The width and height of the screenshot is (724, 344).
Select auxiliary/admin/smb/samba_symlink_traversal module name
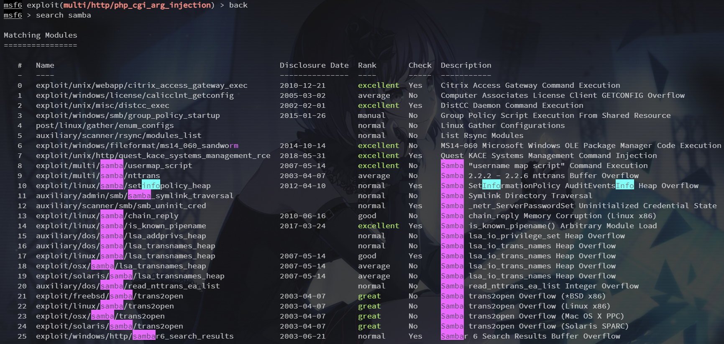click(x=135, y=196)
